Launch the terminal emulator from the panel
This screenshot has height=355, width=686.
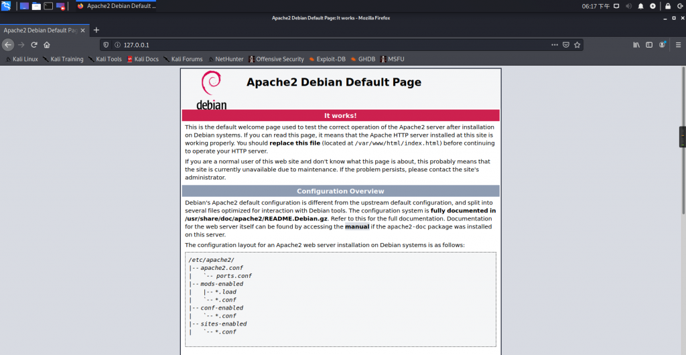48,6
